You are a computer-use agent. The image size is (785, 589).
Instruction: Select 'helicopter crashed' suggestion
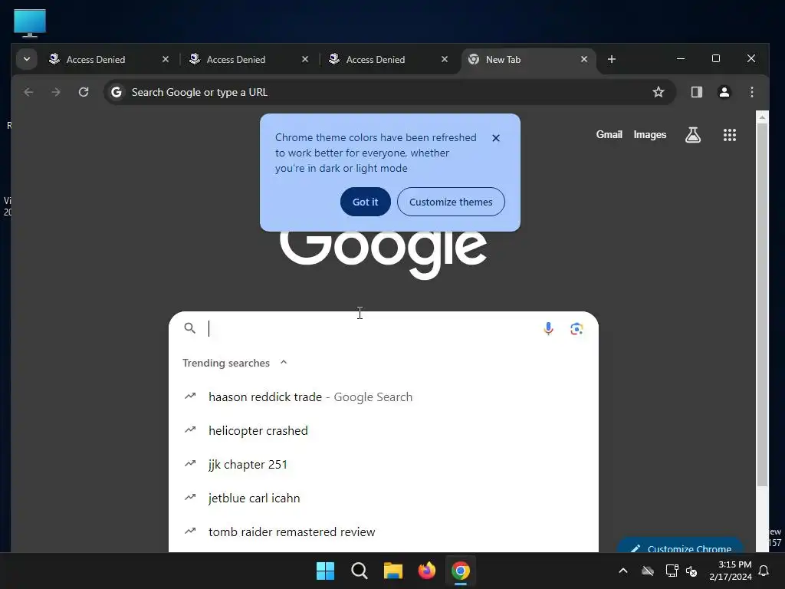[x=383, y=431]
